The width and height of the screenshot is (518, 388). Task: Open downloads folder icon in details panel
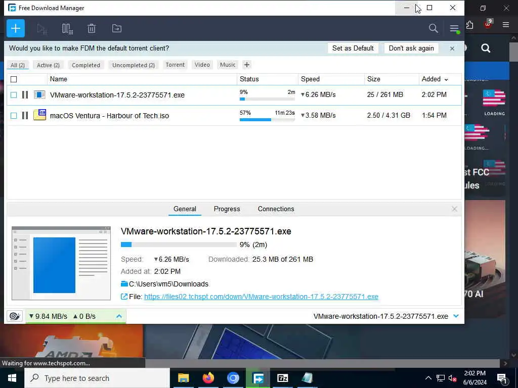point(124,284)
